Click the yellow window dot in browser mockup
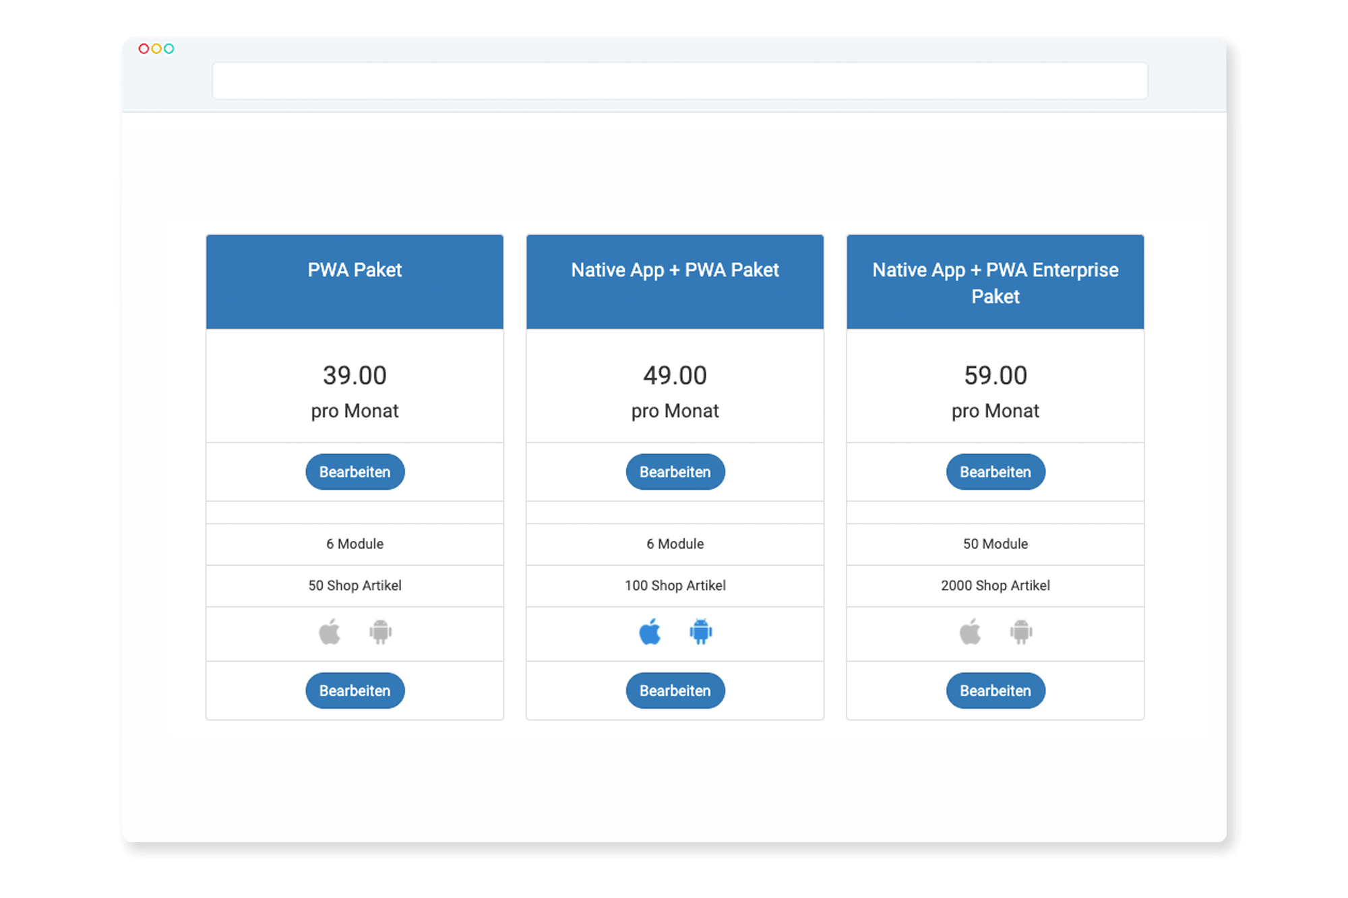Screen dimensions: 1348x898 point(156,49)
